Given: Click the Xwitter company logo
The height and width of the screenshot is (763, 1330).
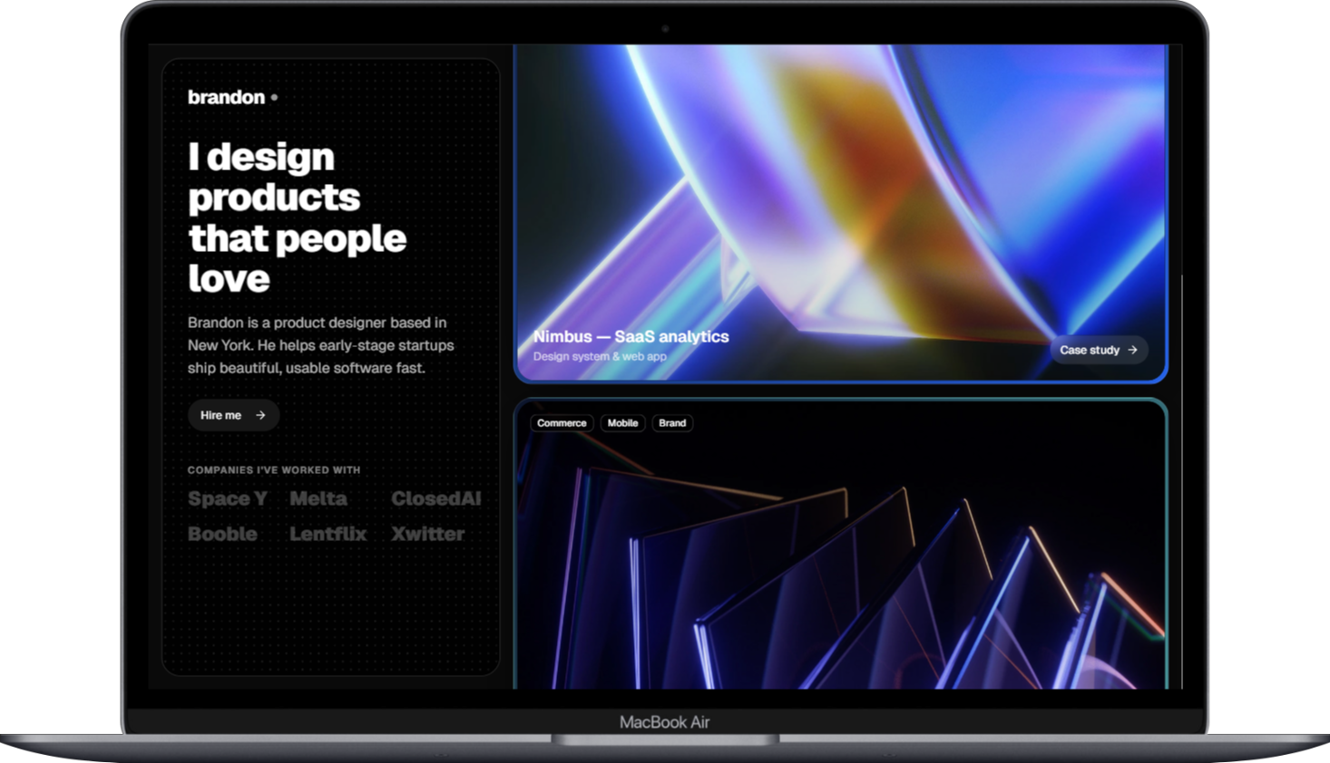Looking at the screenshot, I should (428, 534).
